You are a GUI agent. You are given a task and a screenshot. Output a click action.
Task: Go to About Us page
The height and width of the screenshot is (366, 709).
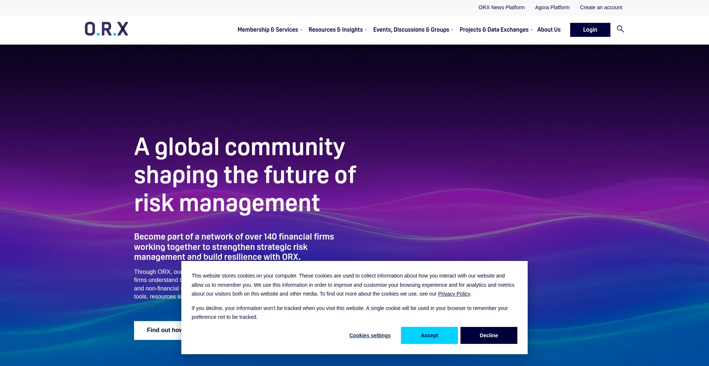tap(549, 30)
